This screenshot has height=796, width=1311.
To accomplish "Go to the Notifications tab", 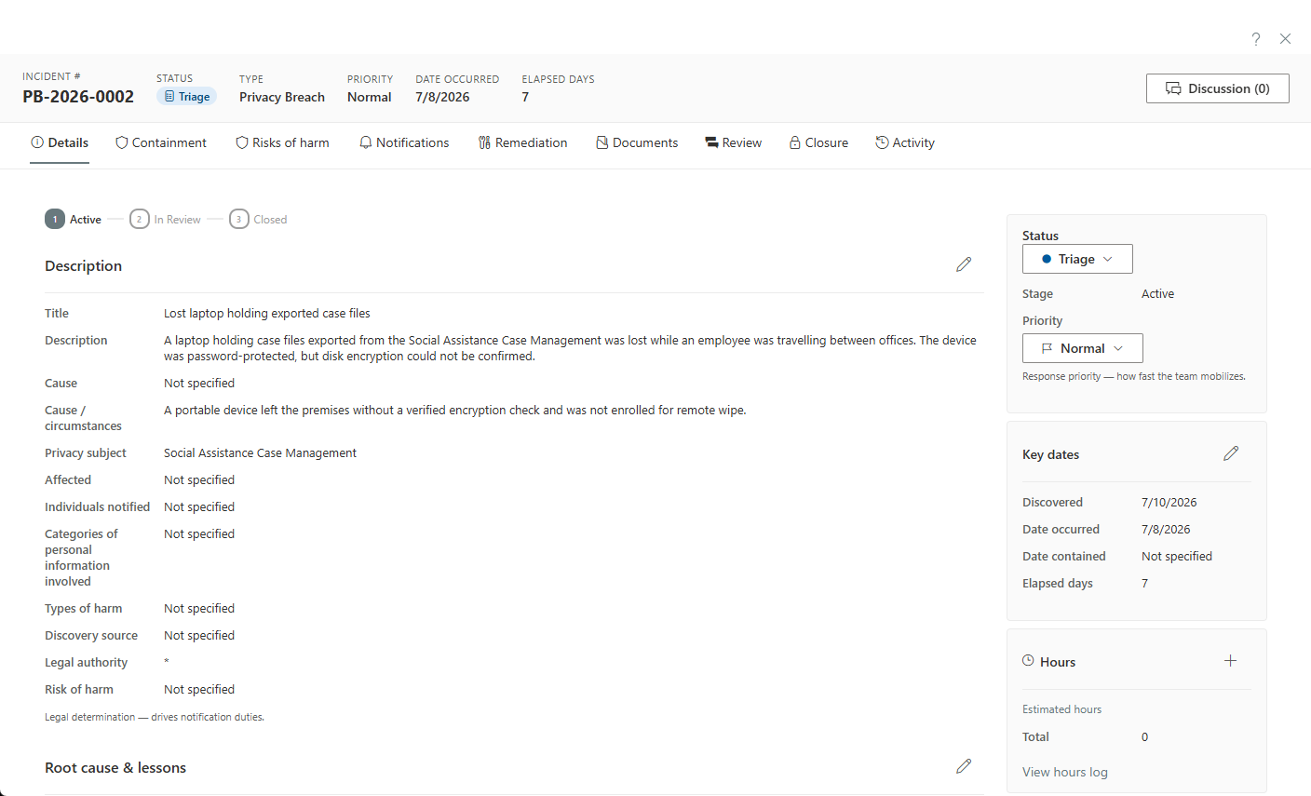I will (404, 142).
